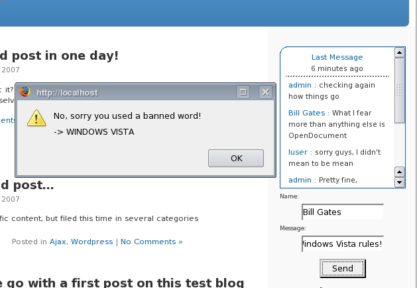Maximize the localhost alert dialog
Screen dimensions: 417x288
click(243, 92)
